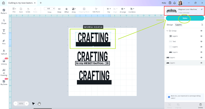Open the File menu dropdown
This screenshot has width=205, height=109.
pos(14,10)
